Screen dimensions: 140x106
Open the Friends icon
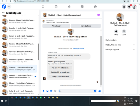[x=69, y=7]
